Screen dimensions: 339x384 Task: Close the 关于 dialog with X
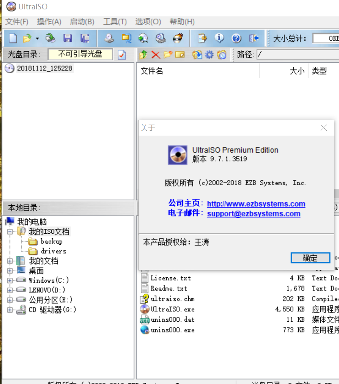(x=324, y=127)
